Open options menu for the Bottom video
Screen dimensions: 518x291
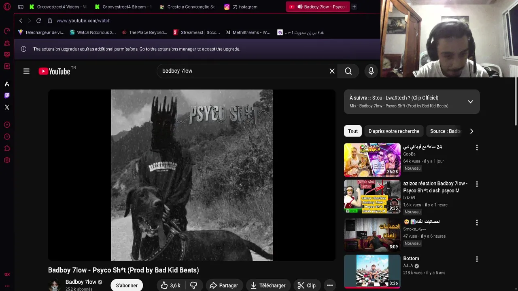click(x=477, y=259)
